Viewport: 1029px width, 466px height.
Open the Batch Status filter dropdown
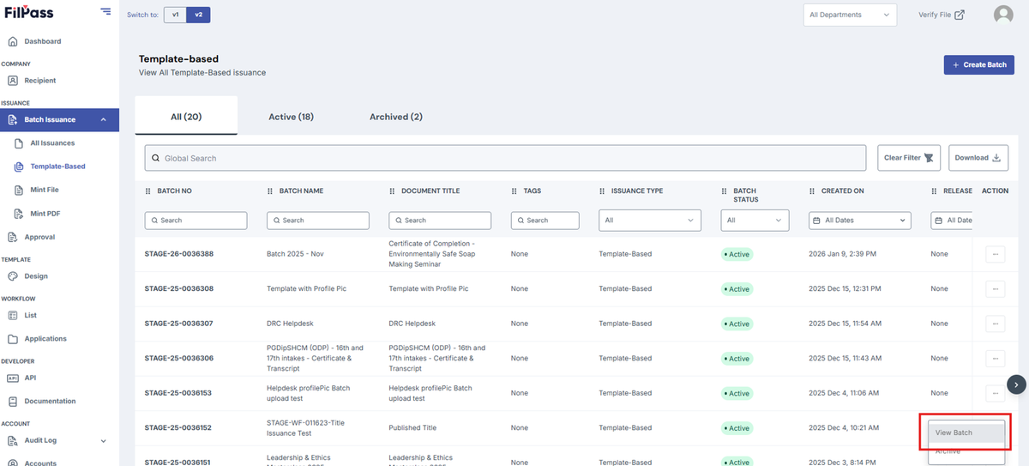point(755,221)
